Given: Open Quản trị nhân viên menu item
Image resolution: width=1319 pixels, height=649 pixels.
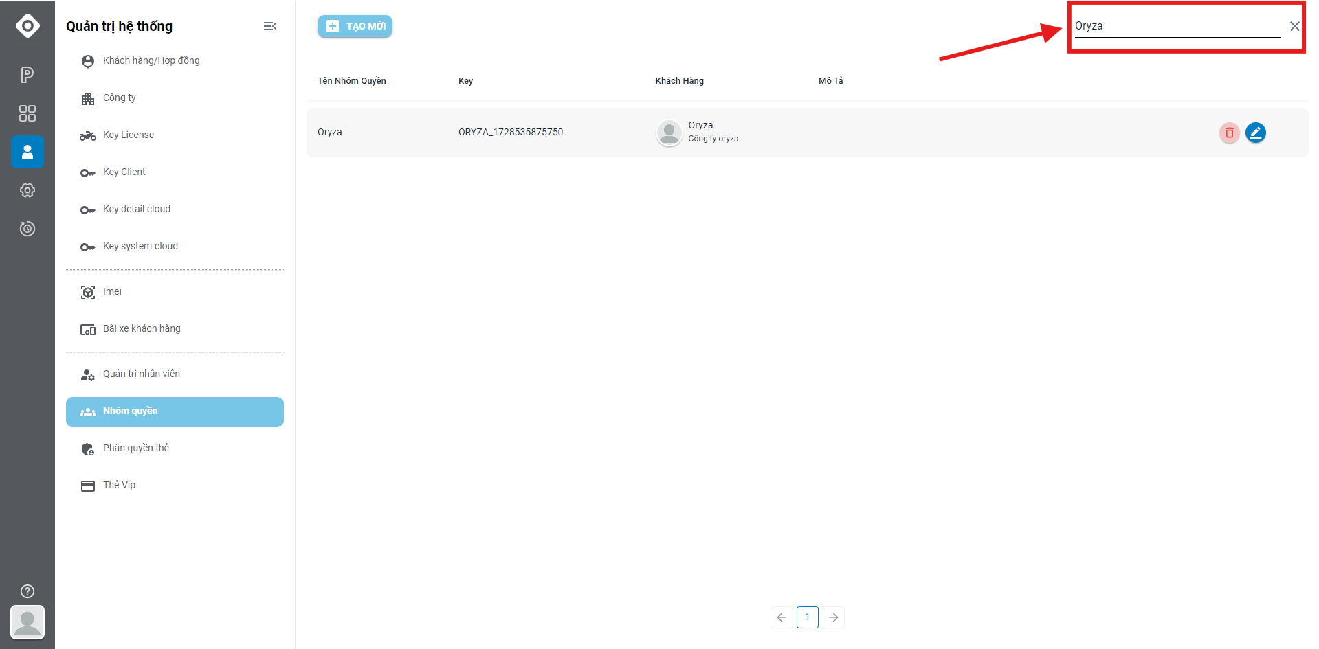Looking at the screenshot, I should (x=175, y=374).
